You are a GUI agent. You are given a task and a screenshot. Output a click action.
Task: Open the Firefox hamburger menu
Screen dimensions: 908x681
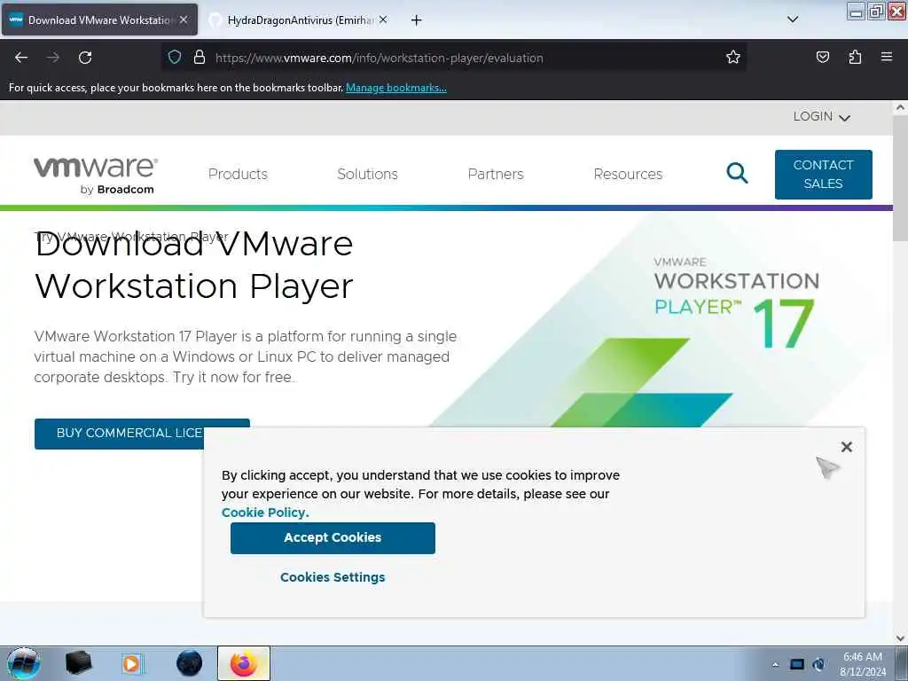pyautogui.click(x=887, y=58)
